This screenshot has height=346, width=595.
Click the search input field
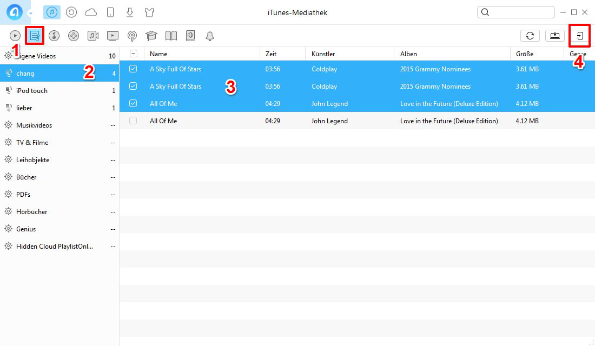516,12
